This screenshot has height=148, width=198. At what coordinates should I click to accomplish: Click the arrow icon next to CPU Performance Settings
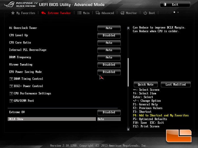11,94
